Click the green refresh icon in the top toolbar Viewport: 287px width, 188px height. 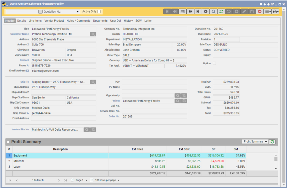pyautogui.click(x=221, y=12)
